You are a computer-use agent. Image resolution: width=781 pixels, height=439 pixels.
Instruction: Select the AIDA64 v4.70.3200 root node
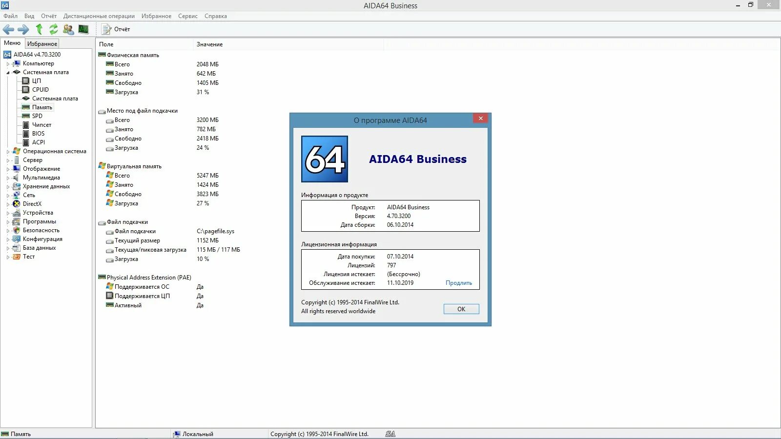click(32, 55)
